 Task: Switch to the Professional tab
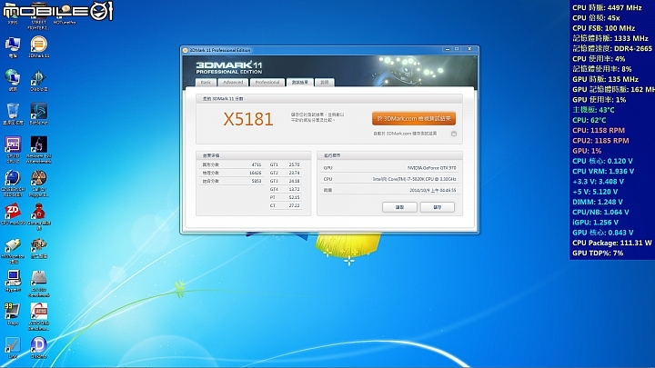point(267,82)
